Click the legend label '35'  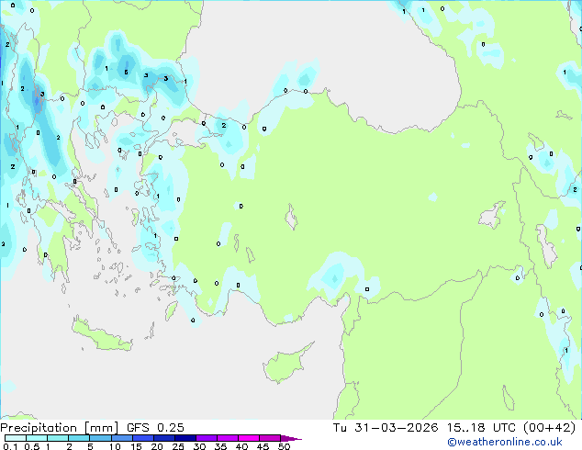[220, 446]
